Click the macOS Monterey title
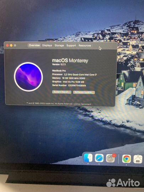 tap(70, 60)
